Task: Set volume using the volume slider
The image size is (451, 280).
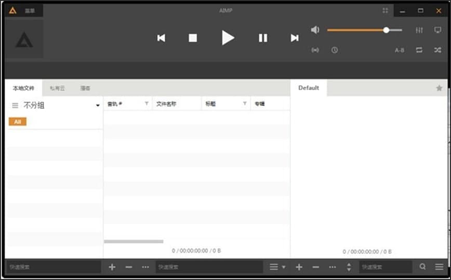Action: (364, 30)
